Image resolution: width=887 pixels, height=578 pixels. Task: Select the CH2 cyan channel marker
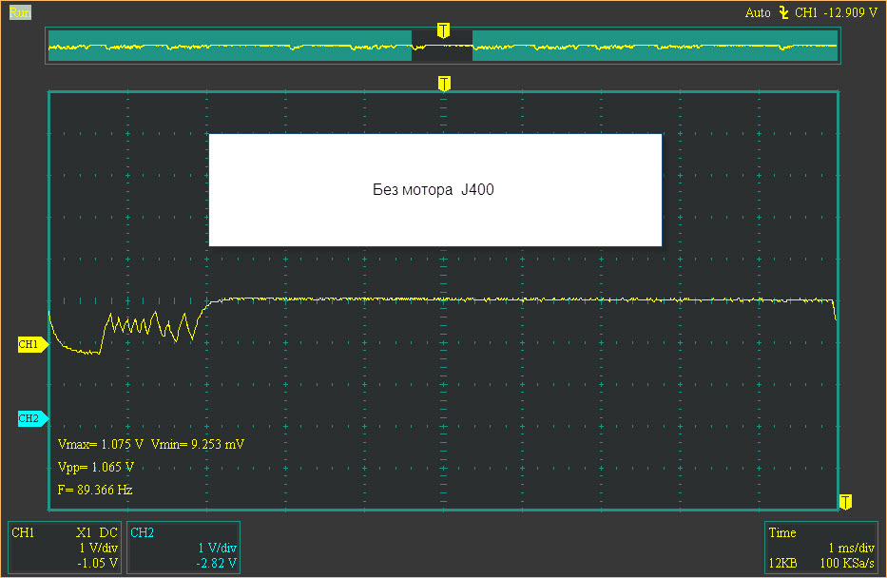33,418
